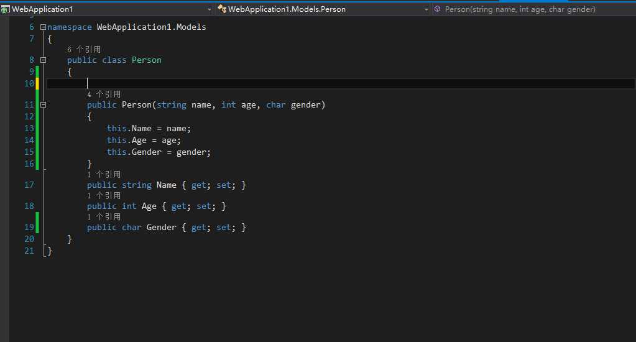Click the 'int age' parameter in the constructor
Image resolution: width=636 pixels, height=342 pixels.
(x=239, y=105)
